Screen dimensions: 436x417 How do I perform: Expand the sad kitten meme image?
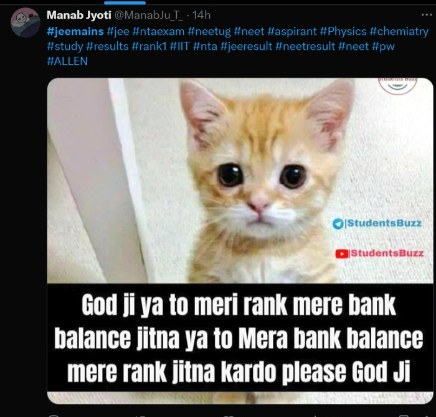pyautogui.click(x=240, y=187)
